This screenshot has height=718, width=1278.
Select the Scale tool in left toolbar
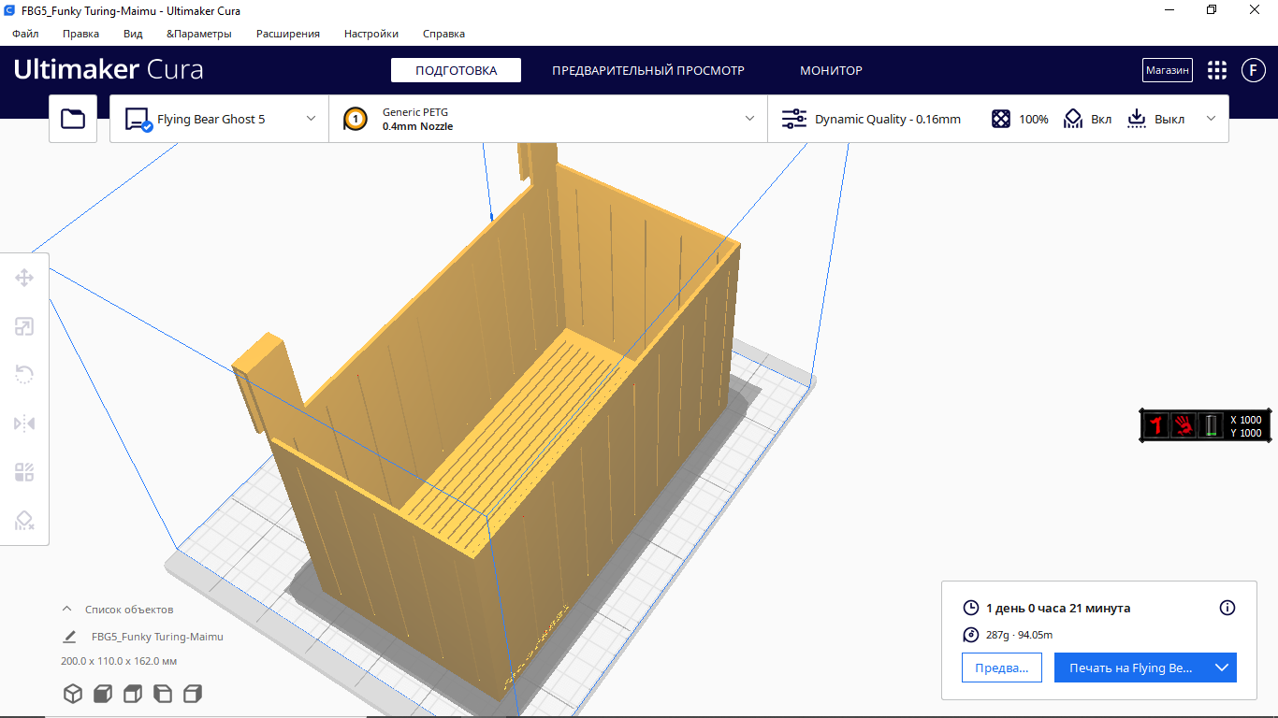pyautogui.click(x=24, y=326)
